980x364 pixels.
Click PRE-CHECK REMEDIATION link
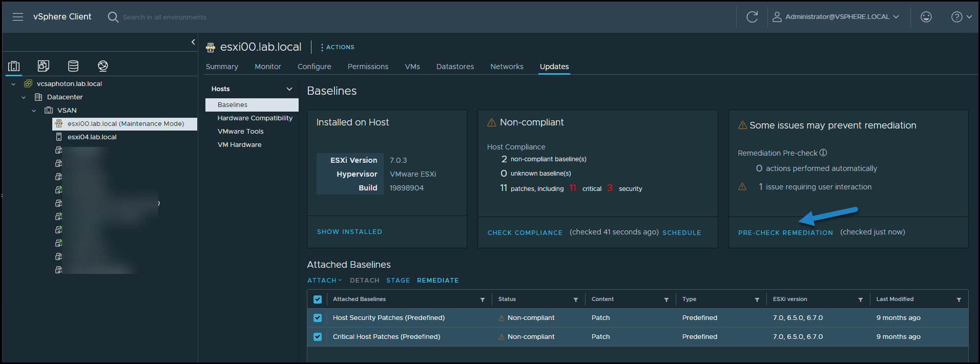tap(785, 232)
